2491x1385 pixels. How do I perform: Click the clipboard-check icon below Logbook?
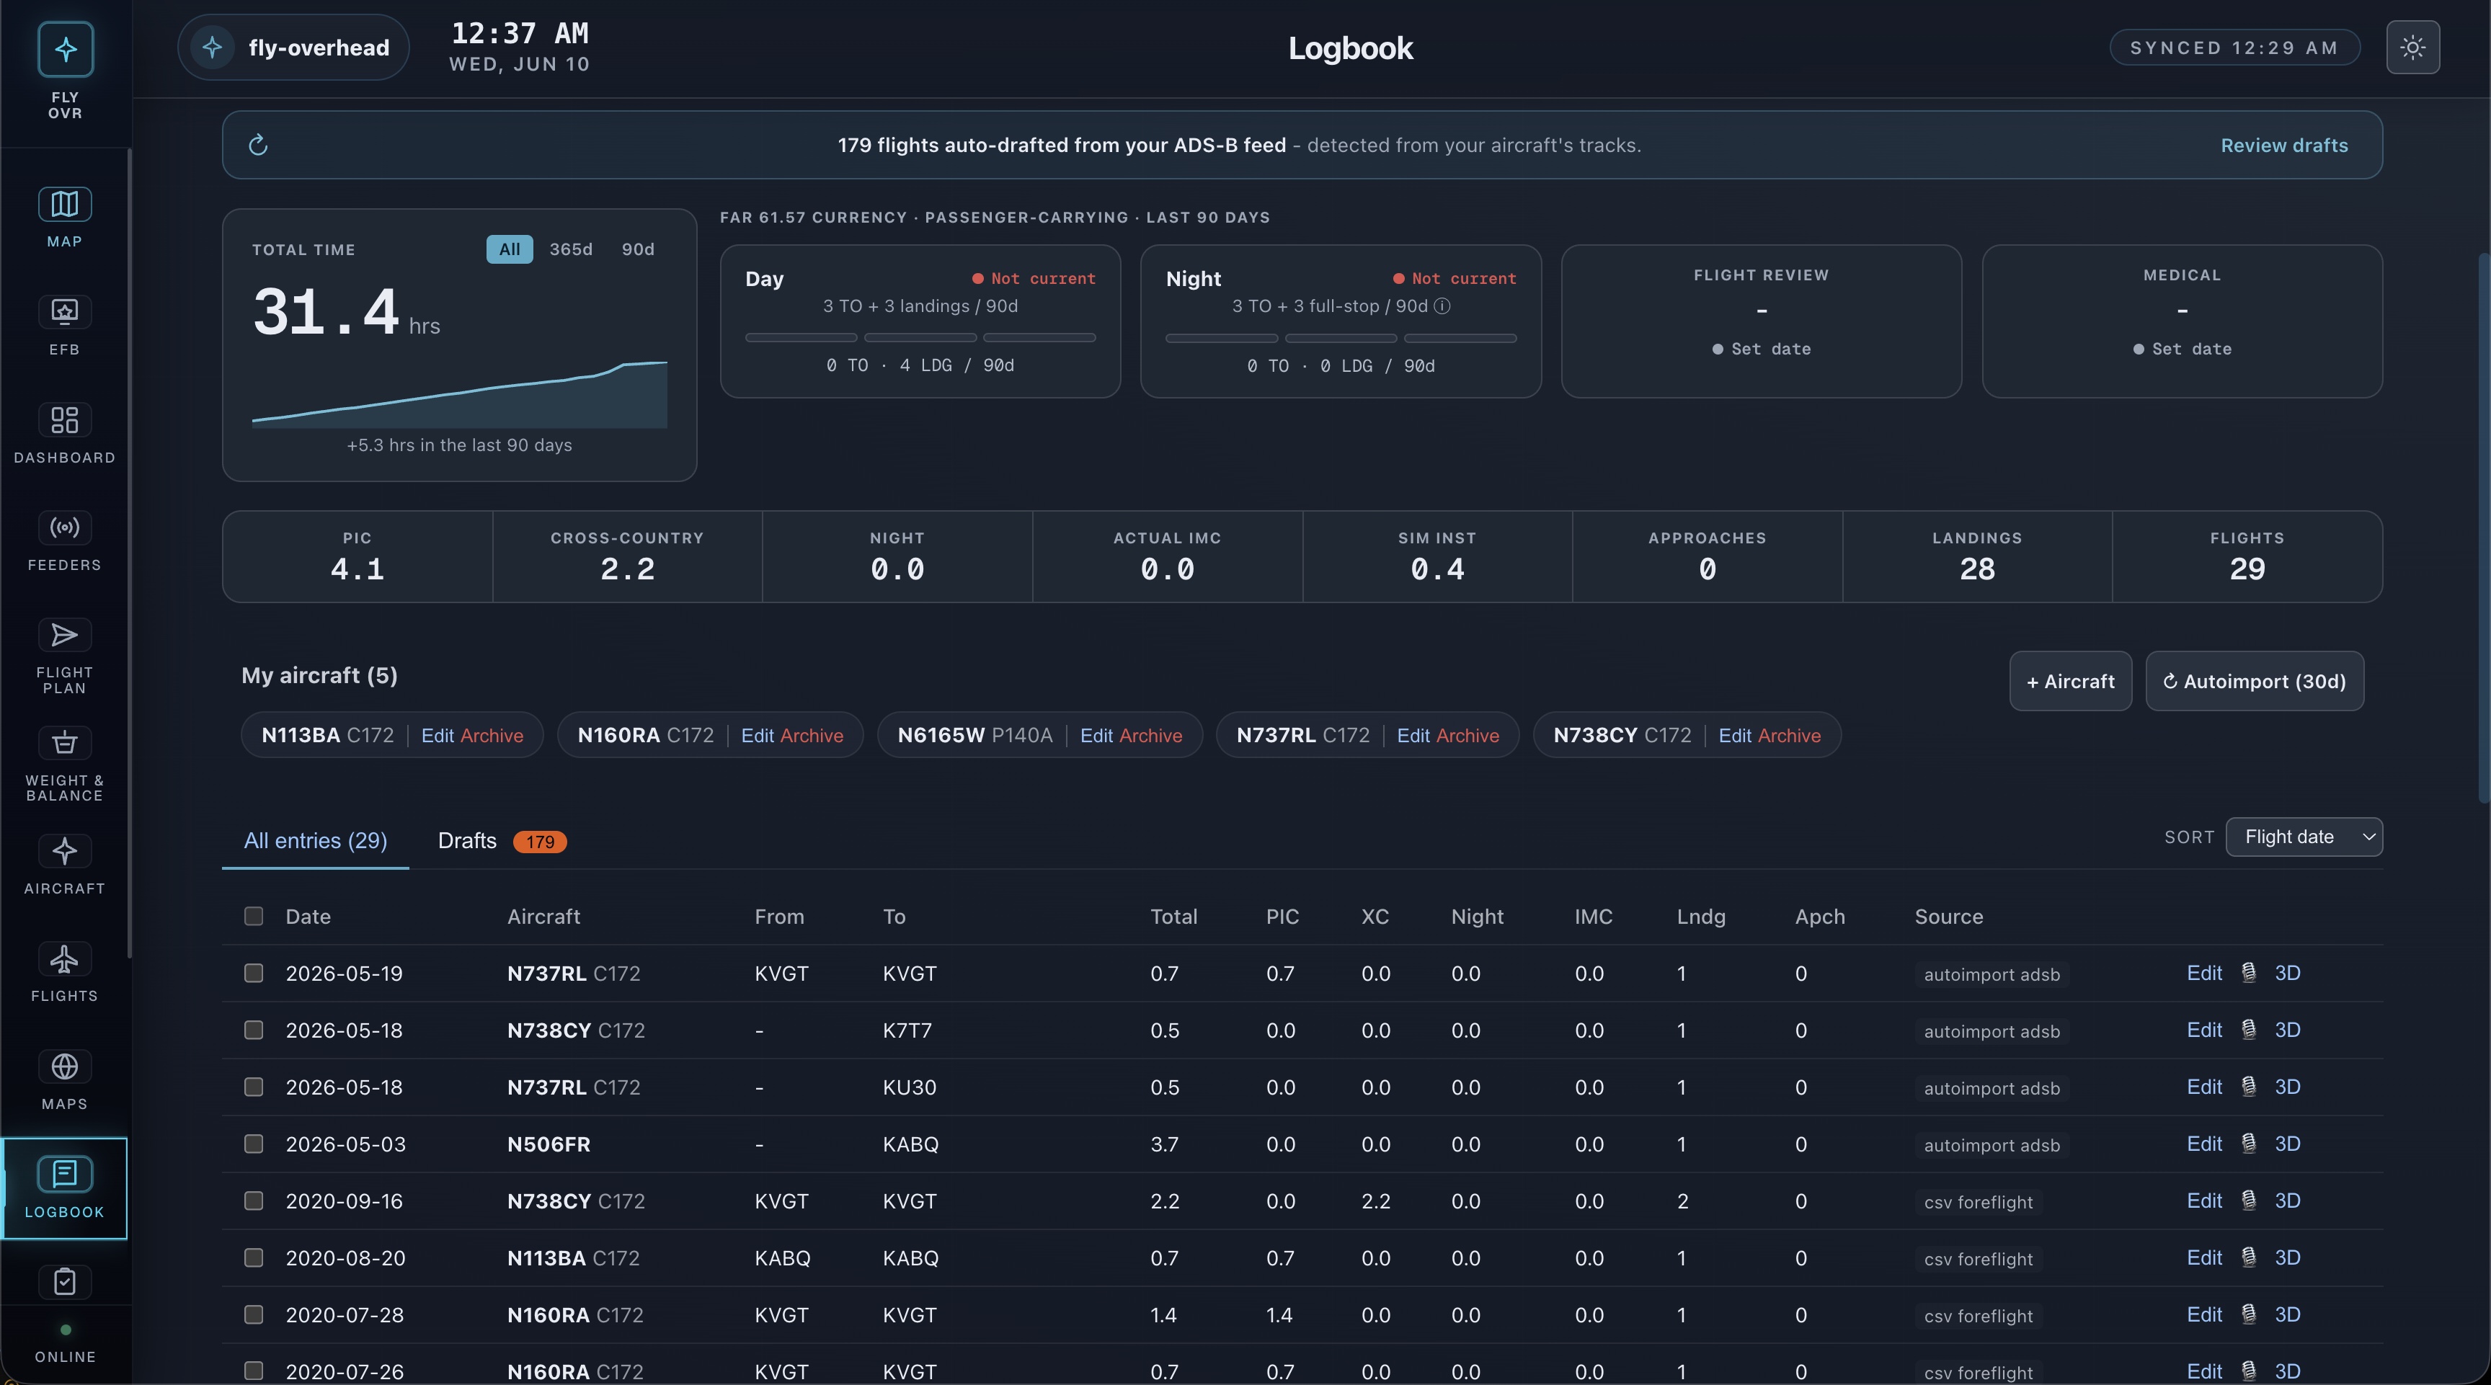pyautogui.click(x=65, y=1281)
